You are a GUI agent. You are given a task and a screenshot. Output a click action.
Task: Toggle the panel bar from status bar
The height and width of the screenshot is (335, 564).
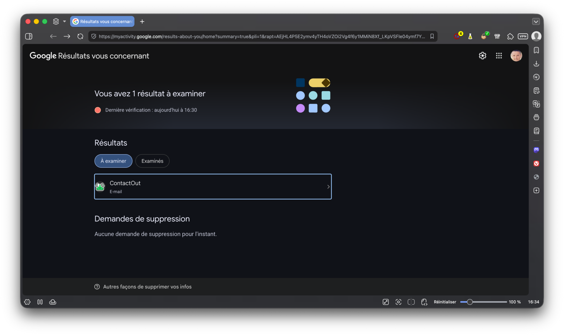pos(40,302)
